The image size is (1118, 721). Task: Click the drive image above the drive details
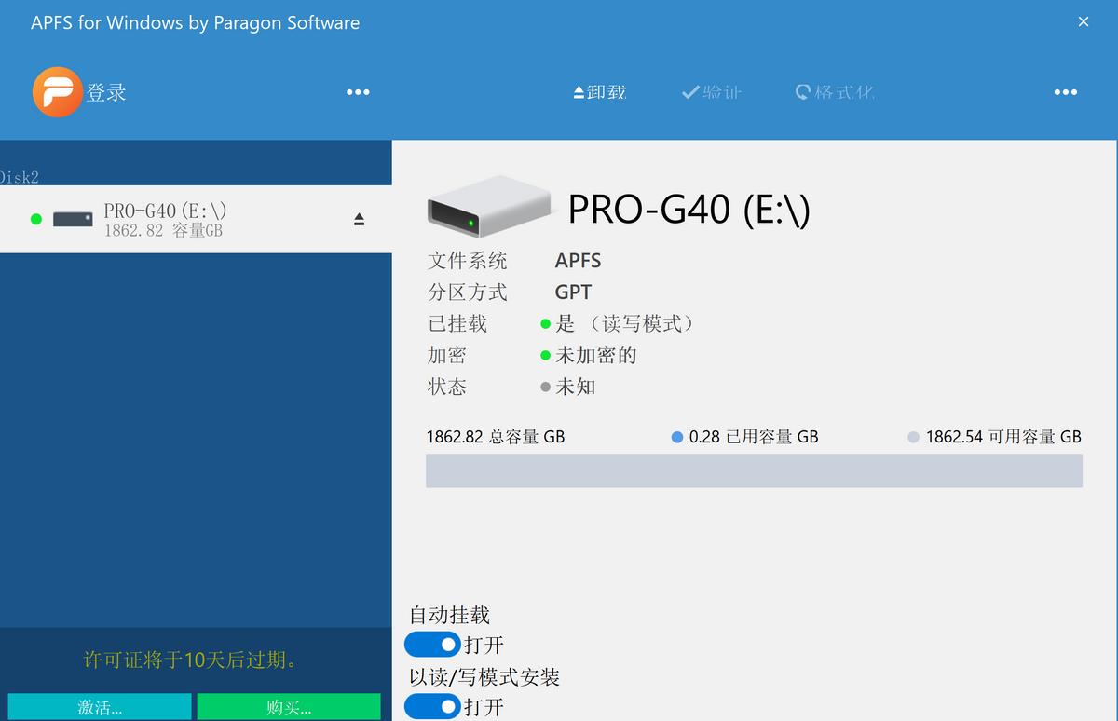pyautogui.click(x=487, y=208)
